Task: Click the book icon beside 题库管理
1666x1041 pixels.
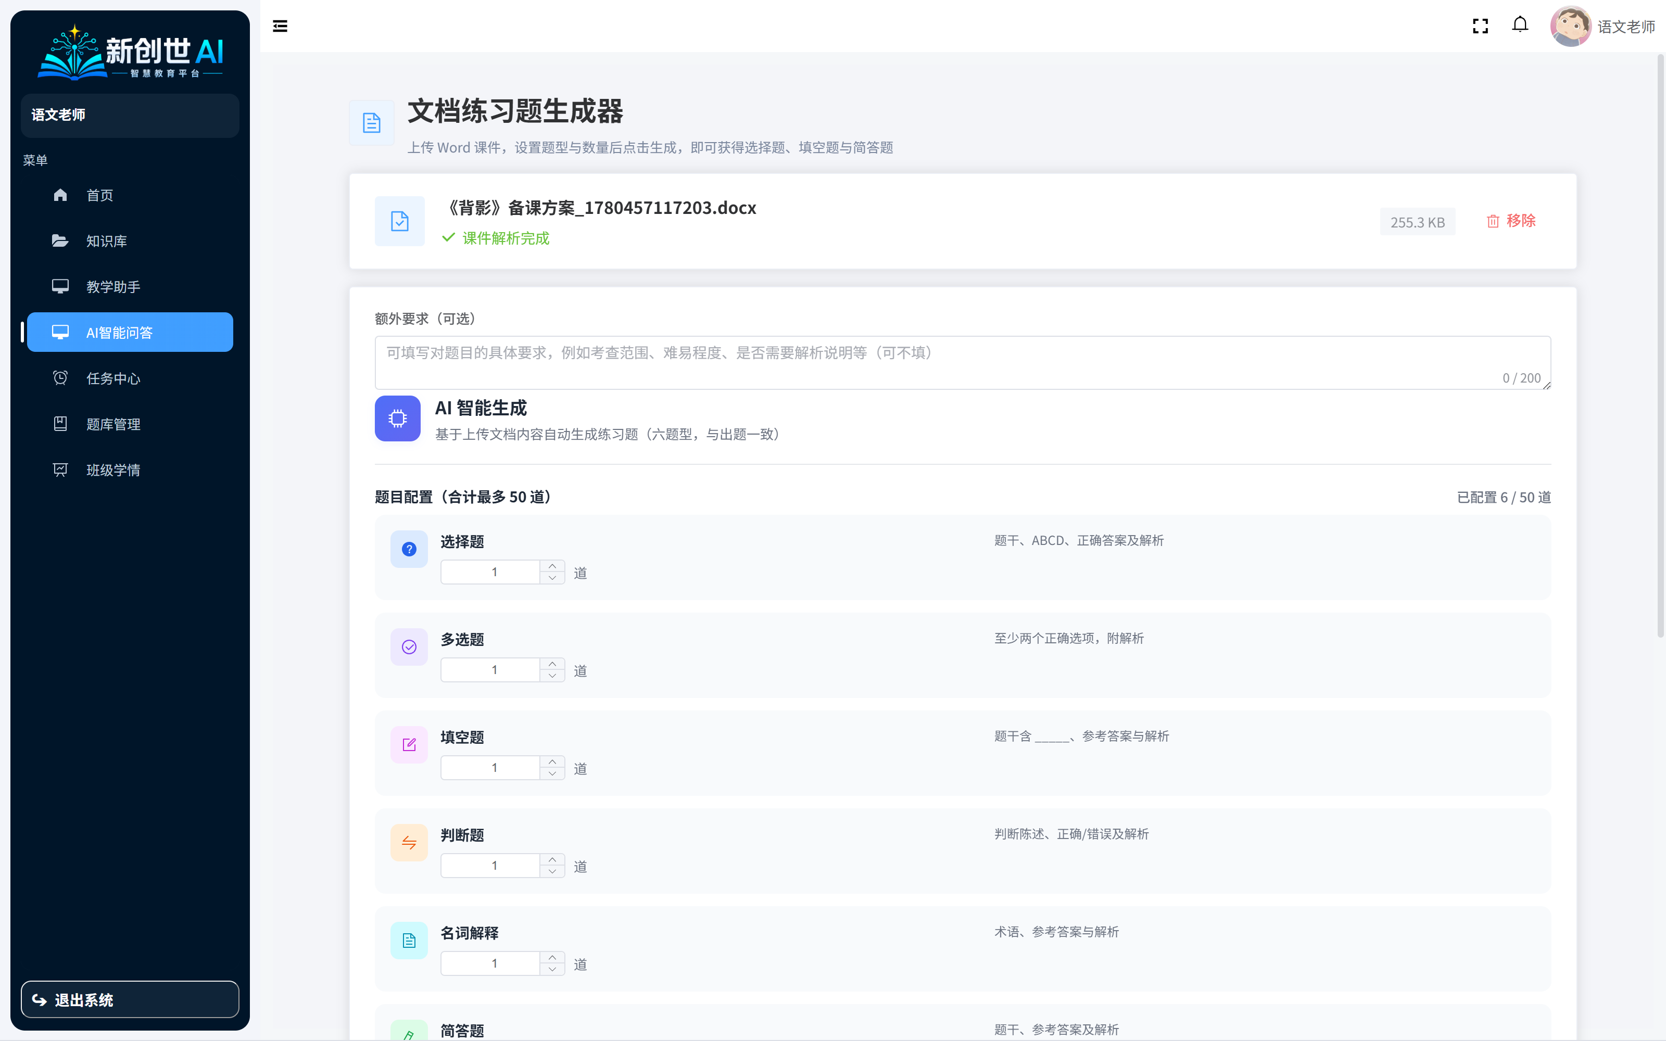Action: click(x=60, y=423)
